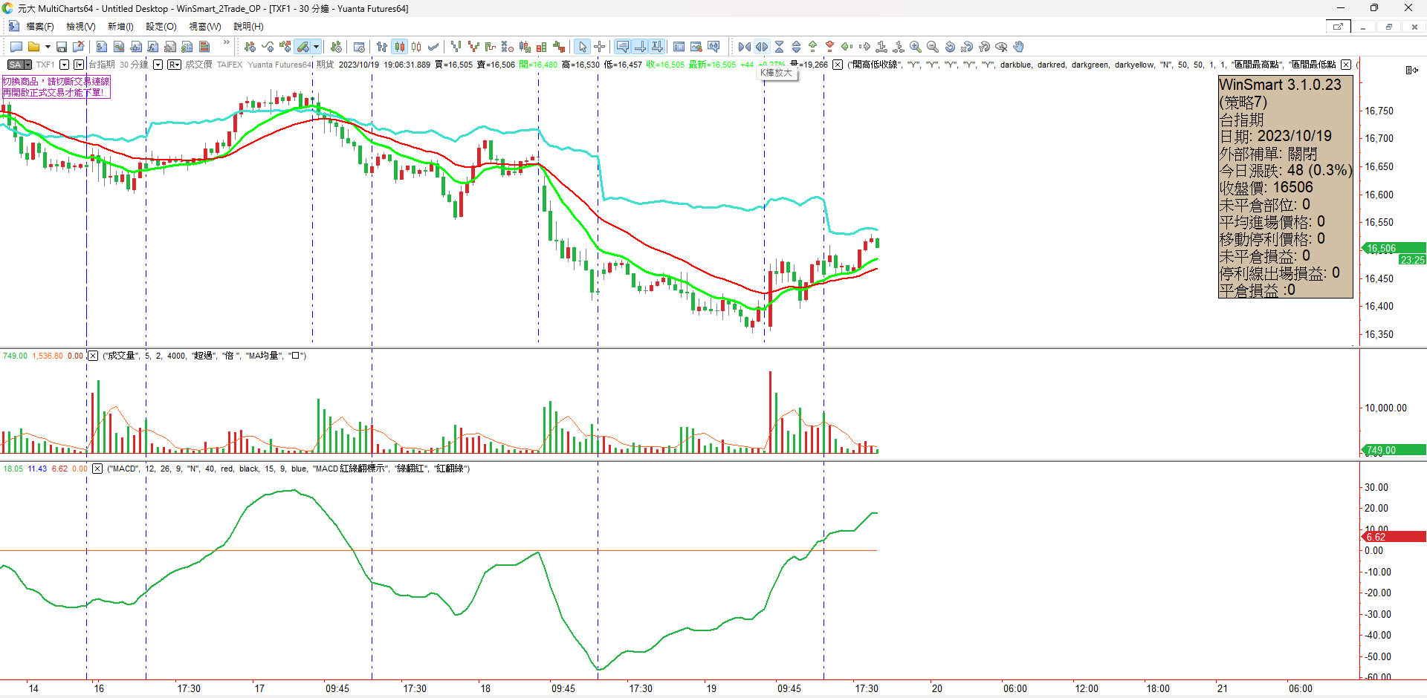Activate the pointer cursor tool
The height and width of the screenshot is (698, 1427).
tap(582, 47)
